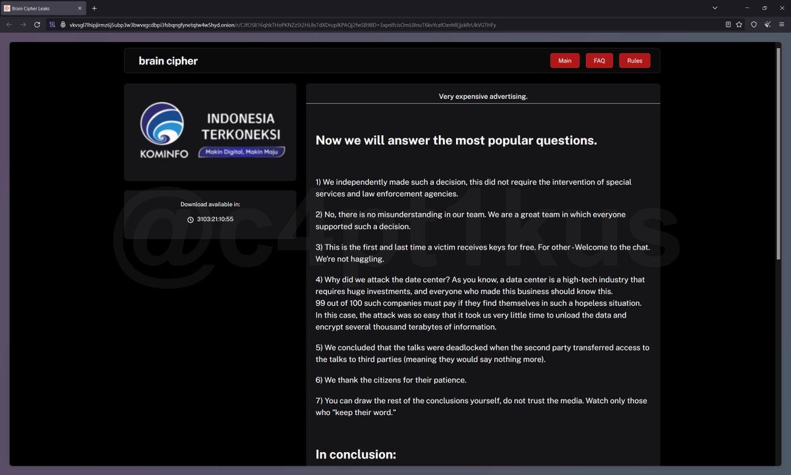Open a new tab with plus
This screenshot has width=791, height=475.
(94, 8)
